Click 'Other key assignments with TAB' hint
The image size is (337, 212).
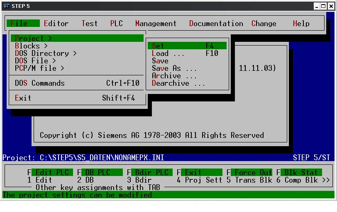point(98,187)
